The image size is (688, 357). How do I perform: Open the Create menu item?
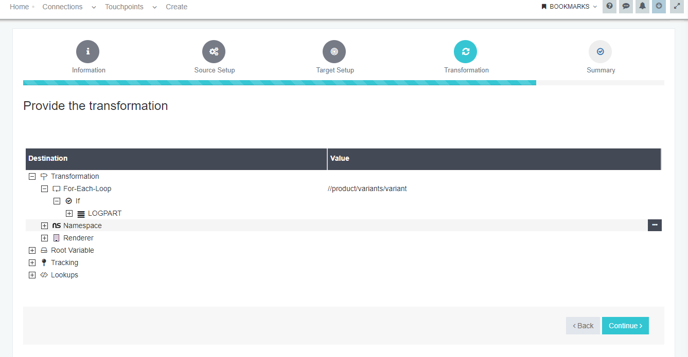coord(177,7)
